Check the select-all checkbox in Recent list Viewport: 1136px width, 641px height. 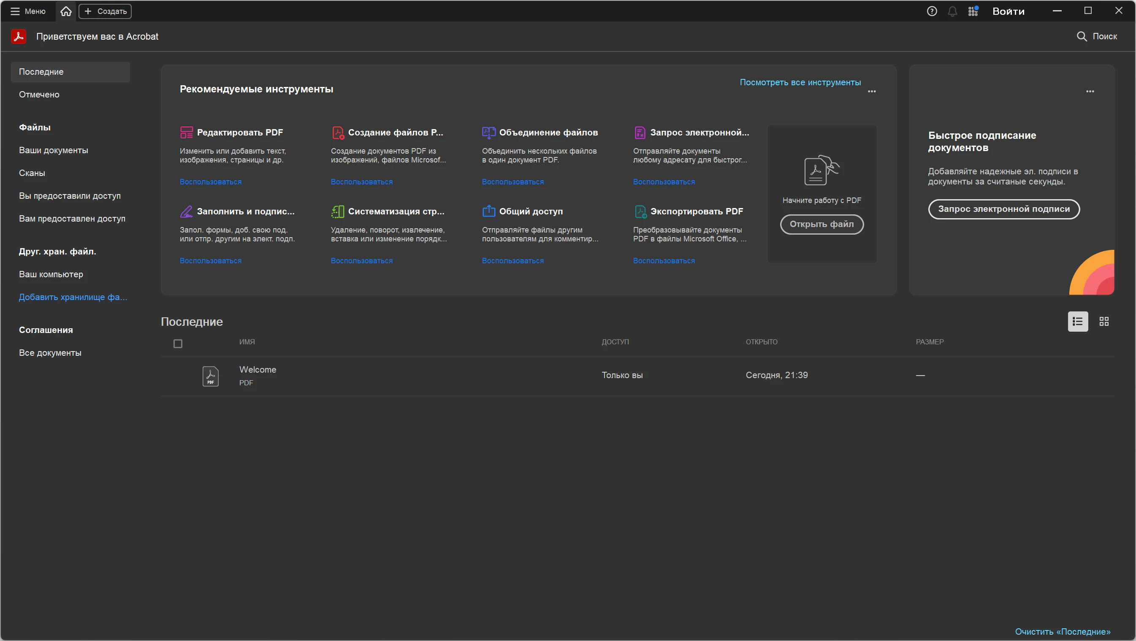click(178, 343)
